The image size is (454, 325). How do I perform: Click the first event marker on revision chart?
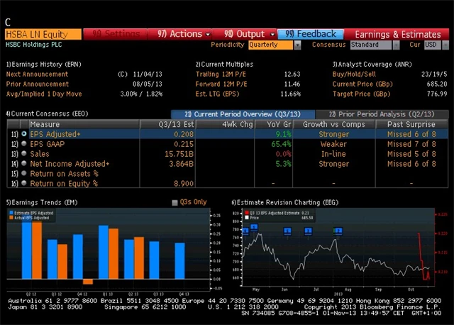pyautogui.click(x=246, y=231)
